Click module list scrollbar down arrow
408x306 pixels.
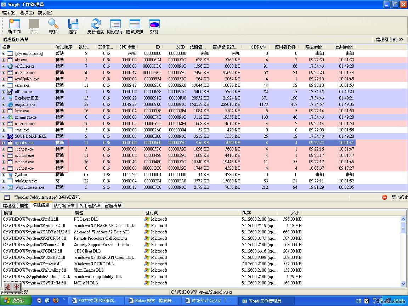[x=403, y=284]
